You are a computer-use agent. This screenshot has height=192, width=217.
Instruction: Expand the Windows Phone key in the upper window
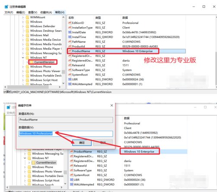23,66
